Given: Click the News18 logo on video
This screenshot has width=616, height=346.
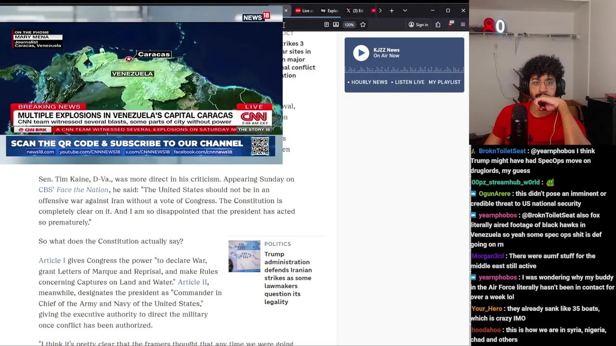Looking at the screenshot, I should [256, 17].
